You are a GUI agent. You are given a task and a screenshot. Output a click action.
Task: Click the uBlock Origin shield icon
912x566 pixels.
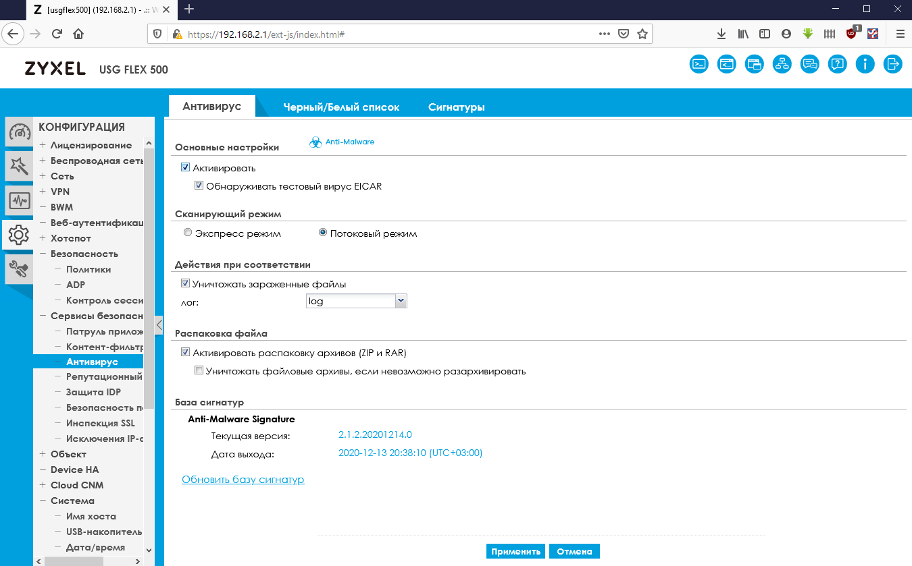coord(852,34)
